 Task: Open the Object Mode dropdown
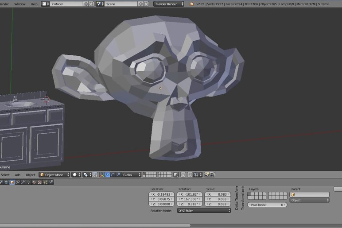click(x=54, y=175)
